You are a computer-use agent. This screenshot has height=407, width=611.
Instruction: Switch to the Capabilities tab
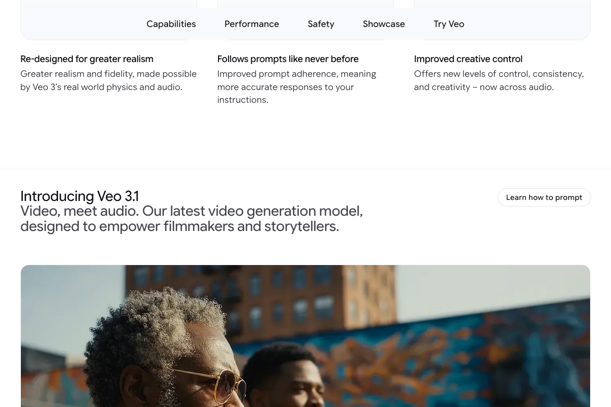pyautogui.click(x=171, y=24)
